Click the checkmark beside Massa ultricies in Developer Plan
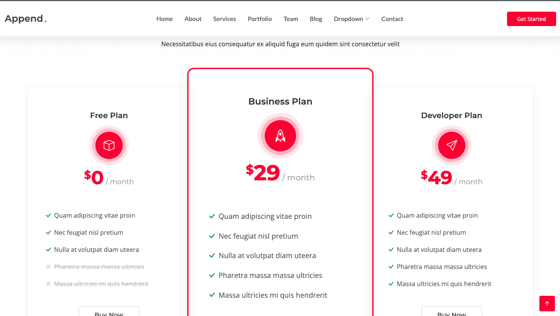 pos(391,284)
